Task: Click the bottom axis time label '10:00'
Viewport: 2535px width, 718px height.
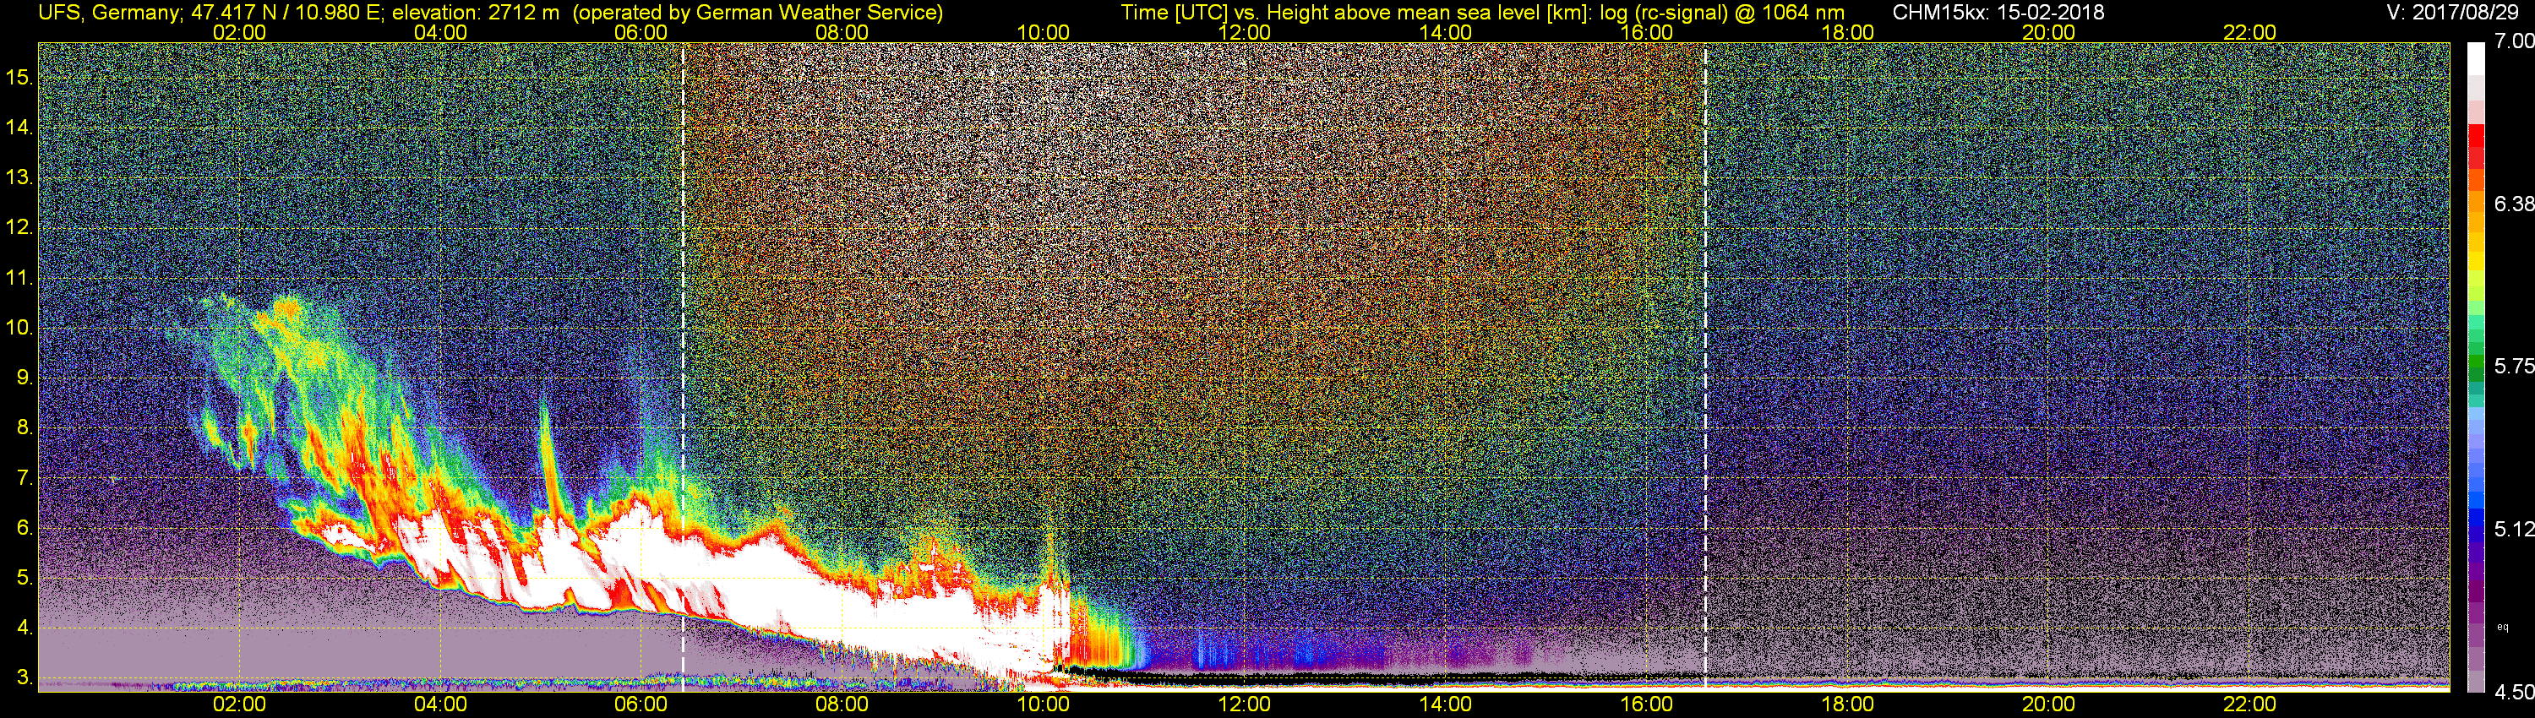Action: (1043, 704)
